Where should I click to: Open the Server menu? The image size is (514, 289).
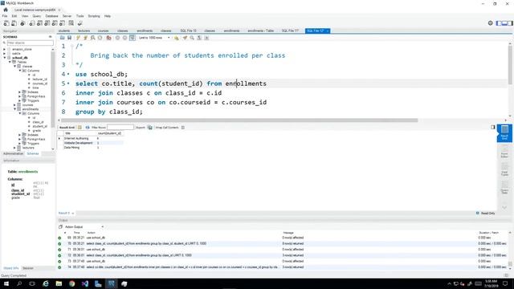(67, 16)
